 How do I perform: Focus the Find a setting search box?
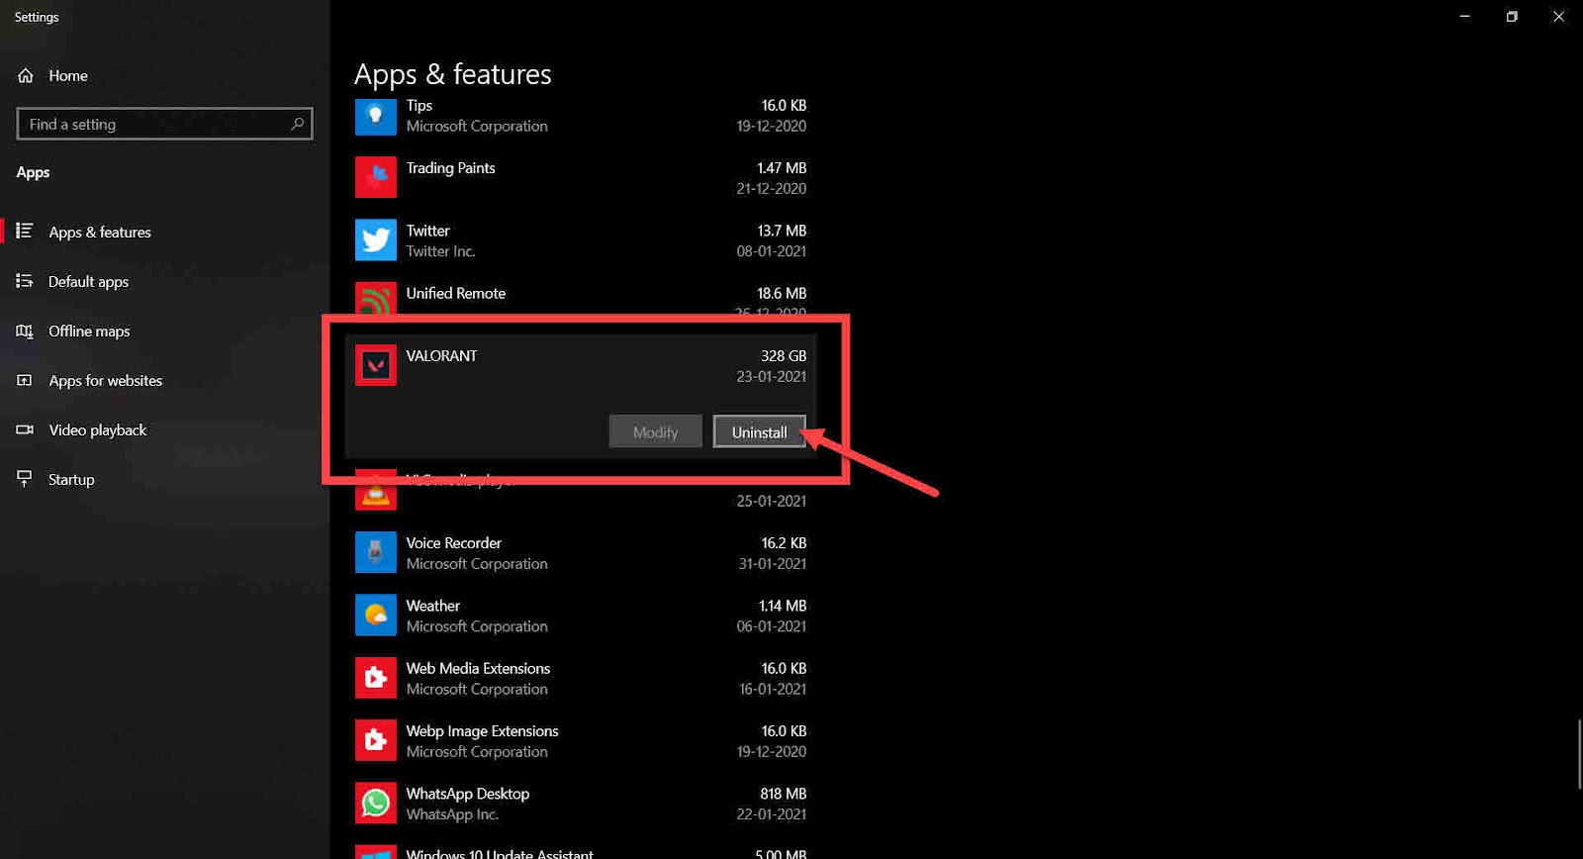[x=164, y=124]
